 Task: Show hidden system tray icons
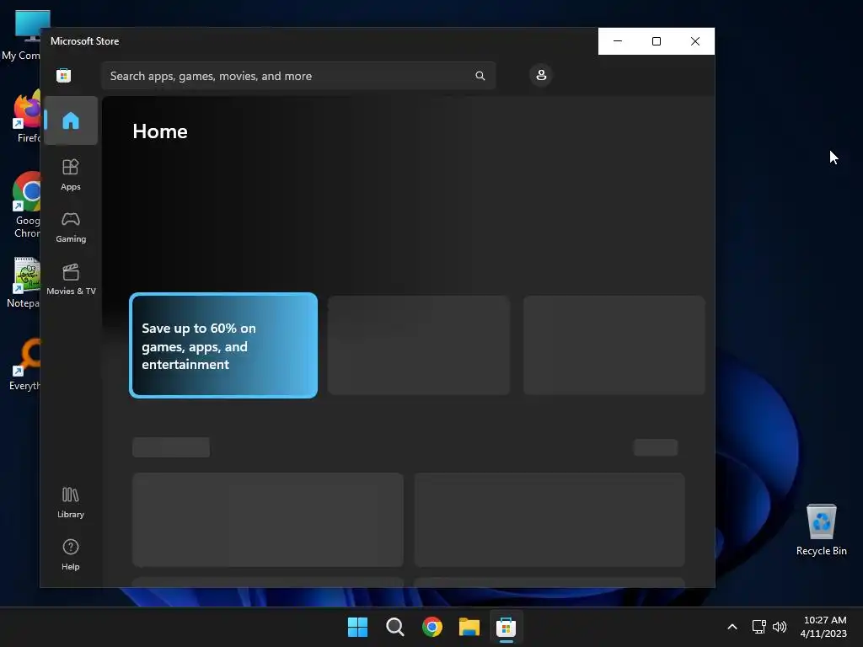tap(732, 627)
